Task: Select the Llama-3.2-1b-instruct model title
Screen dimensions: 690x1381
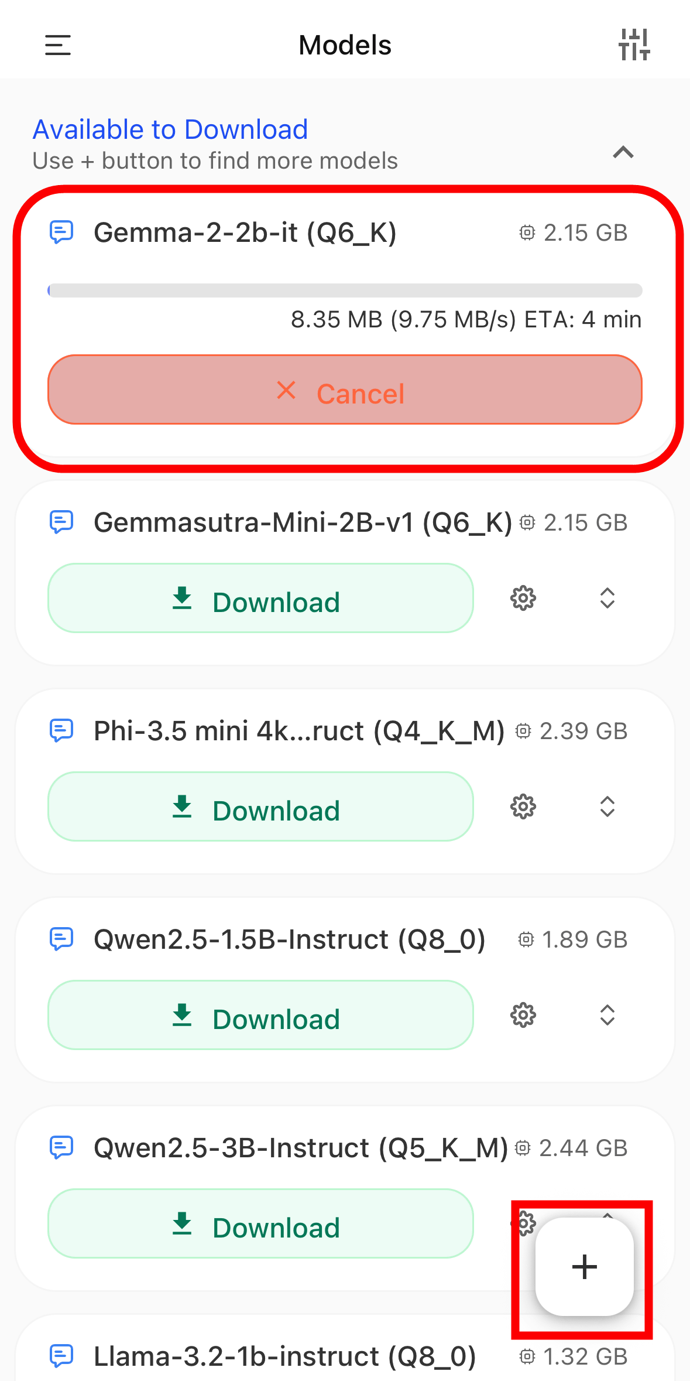Action: click(x=284, y=1356)
